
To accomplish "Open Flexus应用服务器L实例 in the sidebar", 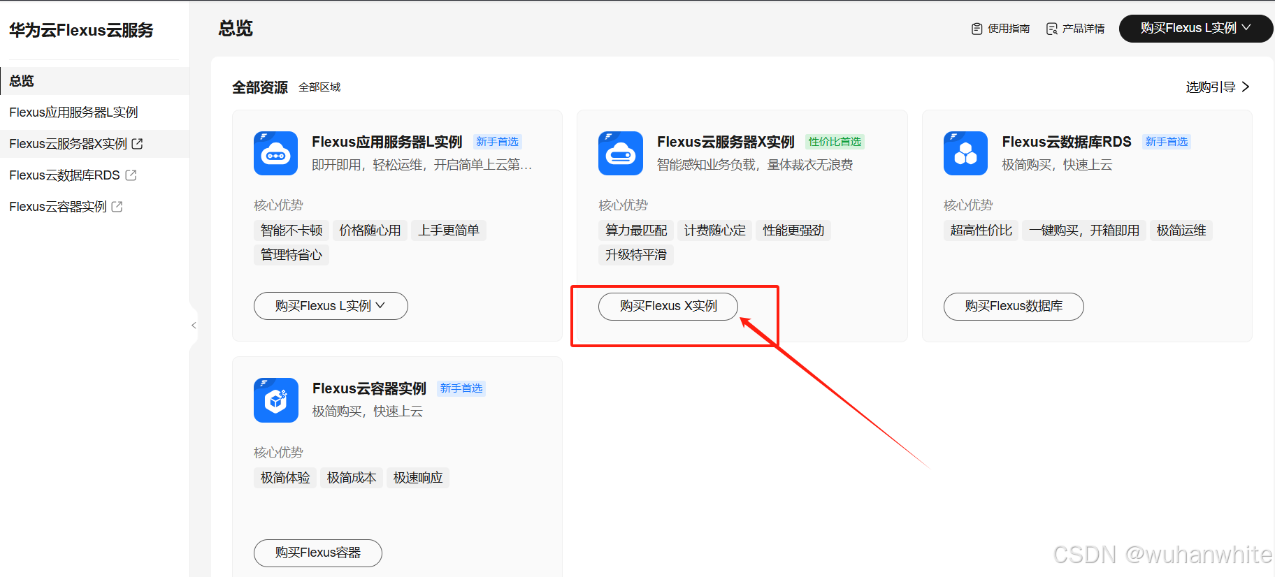I will pos(95,112).
